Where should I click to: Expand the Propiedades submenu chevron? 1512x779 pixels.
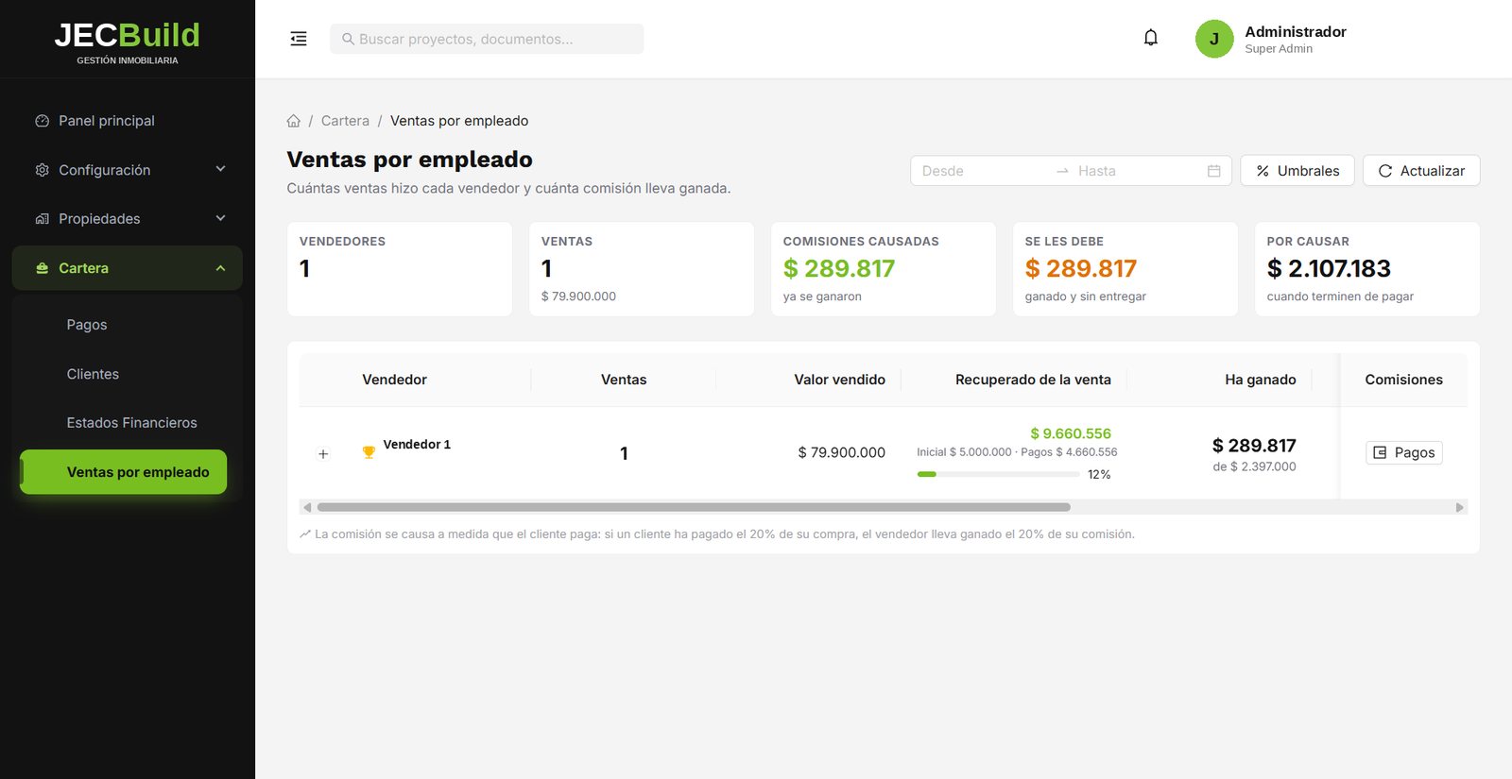(220, 218)
